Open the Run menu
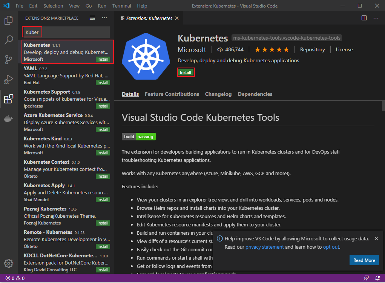Screen dimensions: 385x283 (x=102, y=6)
